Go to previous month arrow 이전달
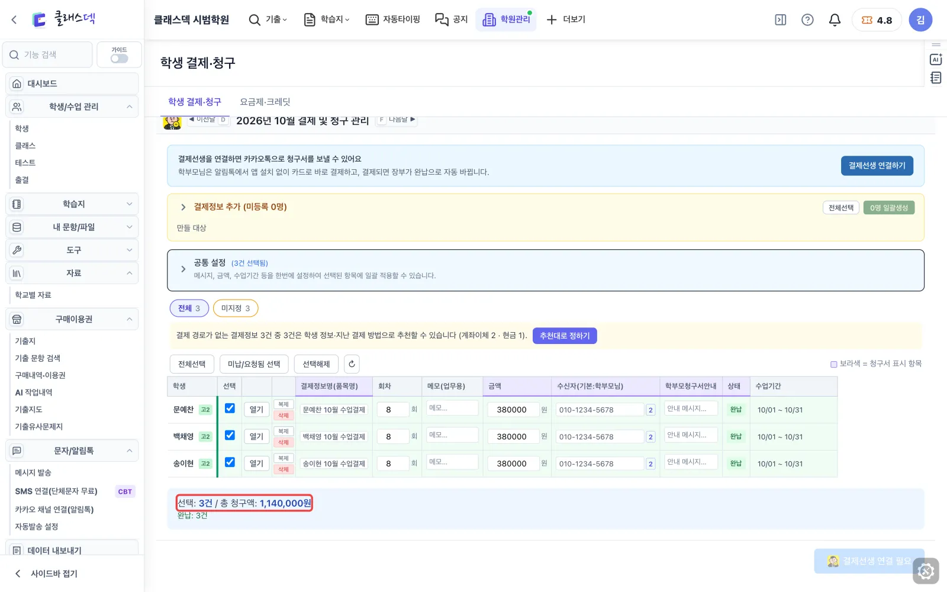This screenshot has height=592, width=947. [209, 120]
